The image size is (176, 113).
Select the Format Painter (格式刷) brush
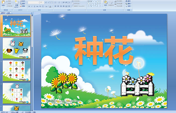pyautogui.click(x=7, y=6)
